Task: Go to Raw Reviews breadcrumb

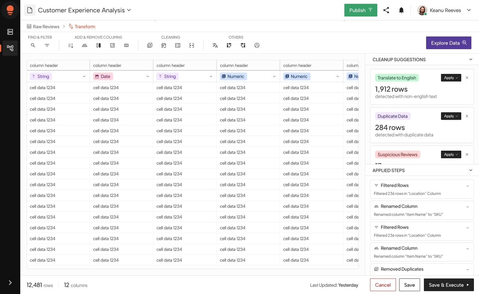Action: [x=43, y=27]
